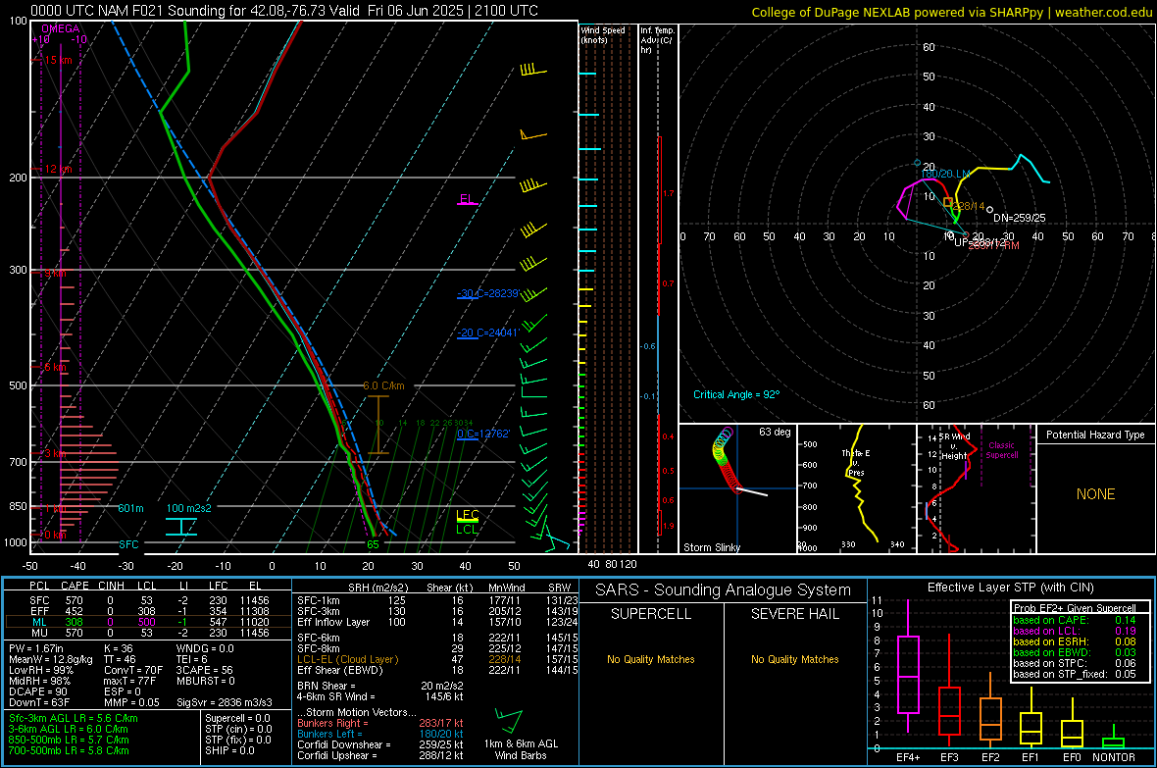The image size is (1157, 768).
Task: Click the Supercell = 0.0 composite value
Action: pyautogui.click(x=237, y=718)
